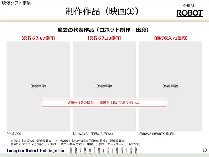
Task: Select the caption 「ALWAYS三丁目の夕日'64」
Action: 93,134
